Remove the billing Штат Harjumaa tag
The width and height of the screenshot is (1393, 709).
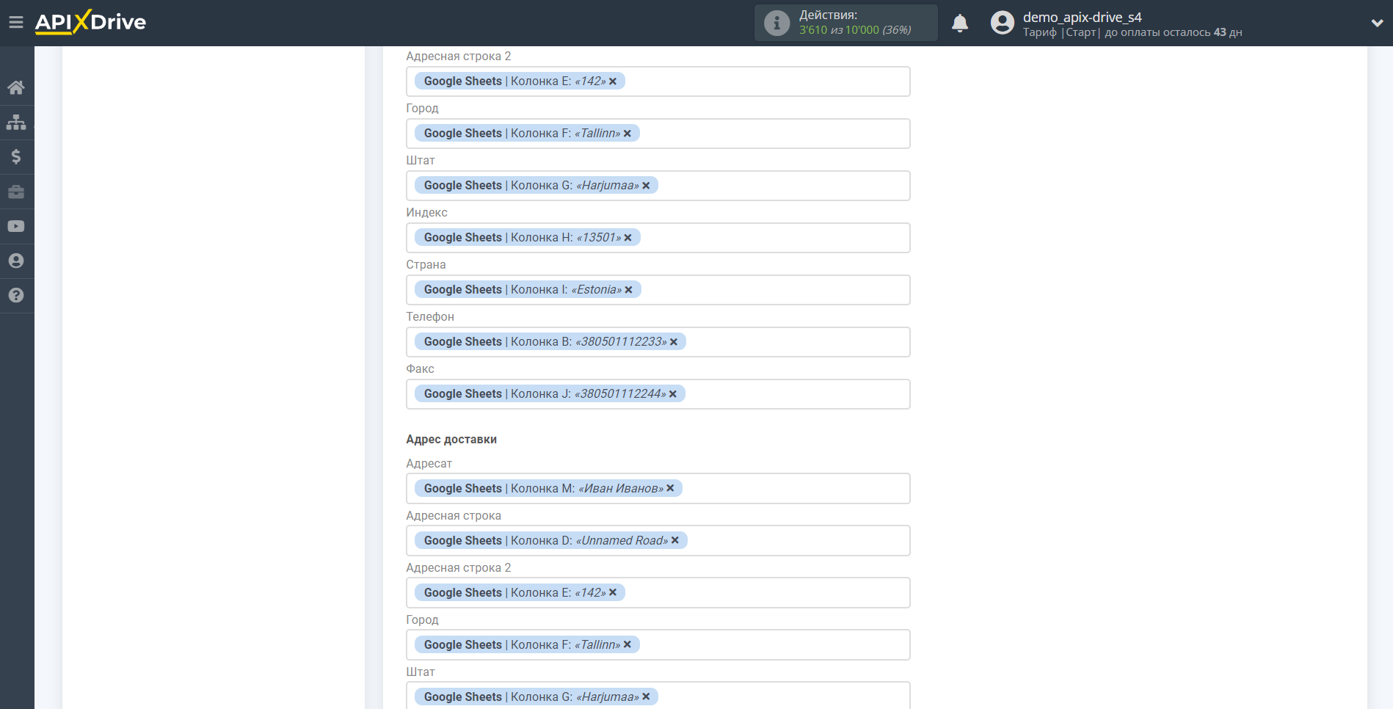[646, 186]
